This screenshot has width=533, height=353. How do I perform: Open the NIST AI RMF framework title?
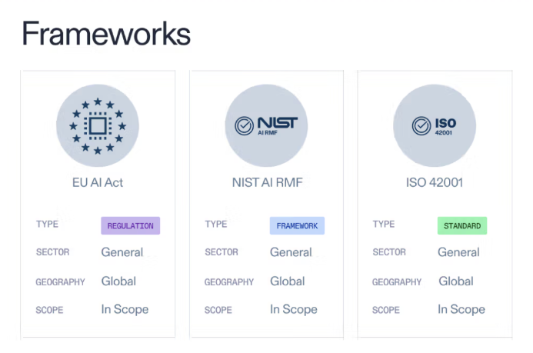pos(267,182)
